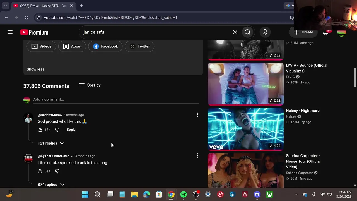Image resolution: width=357 pixels, height=201 pixels.
Task: Expand the 121 replies thread
Action: [51, 143]
